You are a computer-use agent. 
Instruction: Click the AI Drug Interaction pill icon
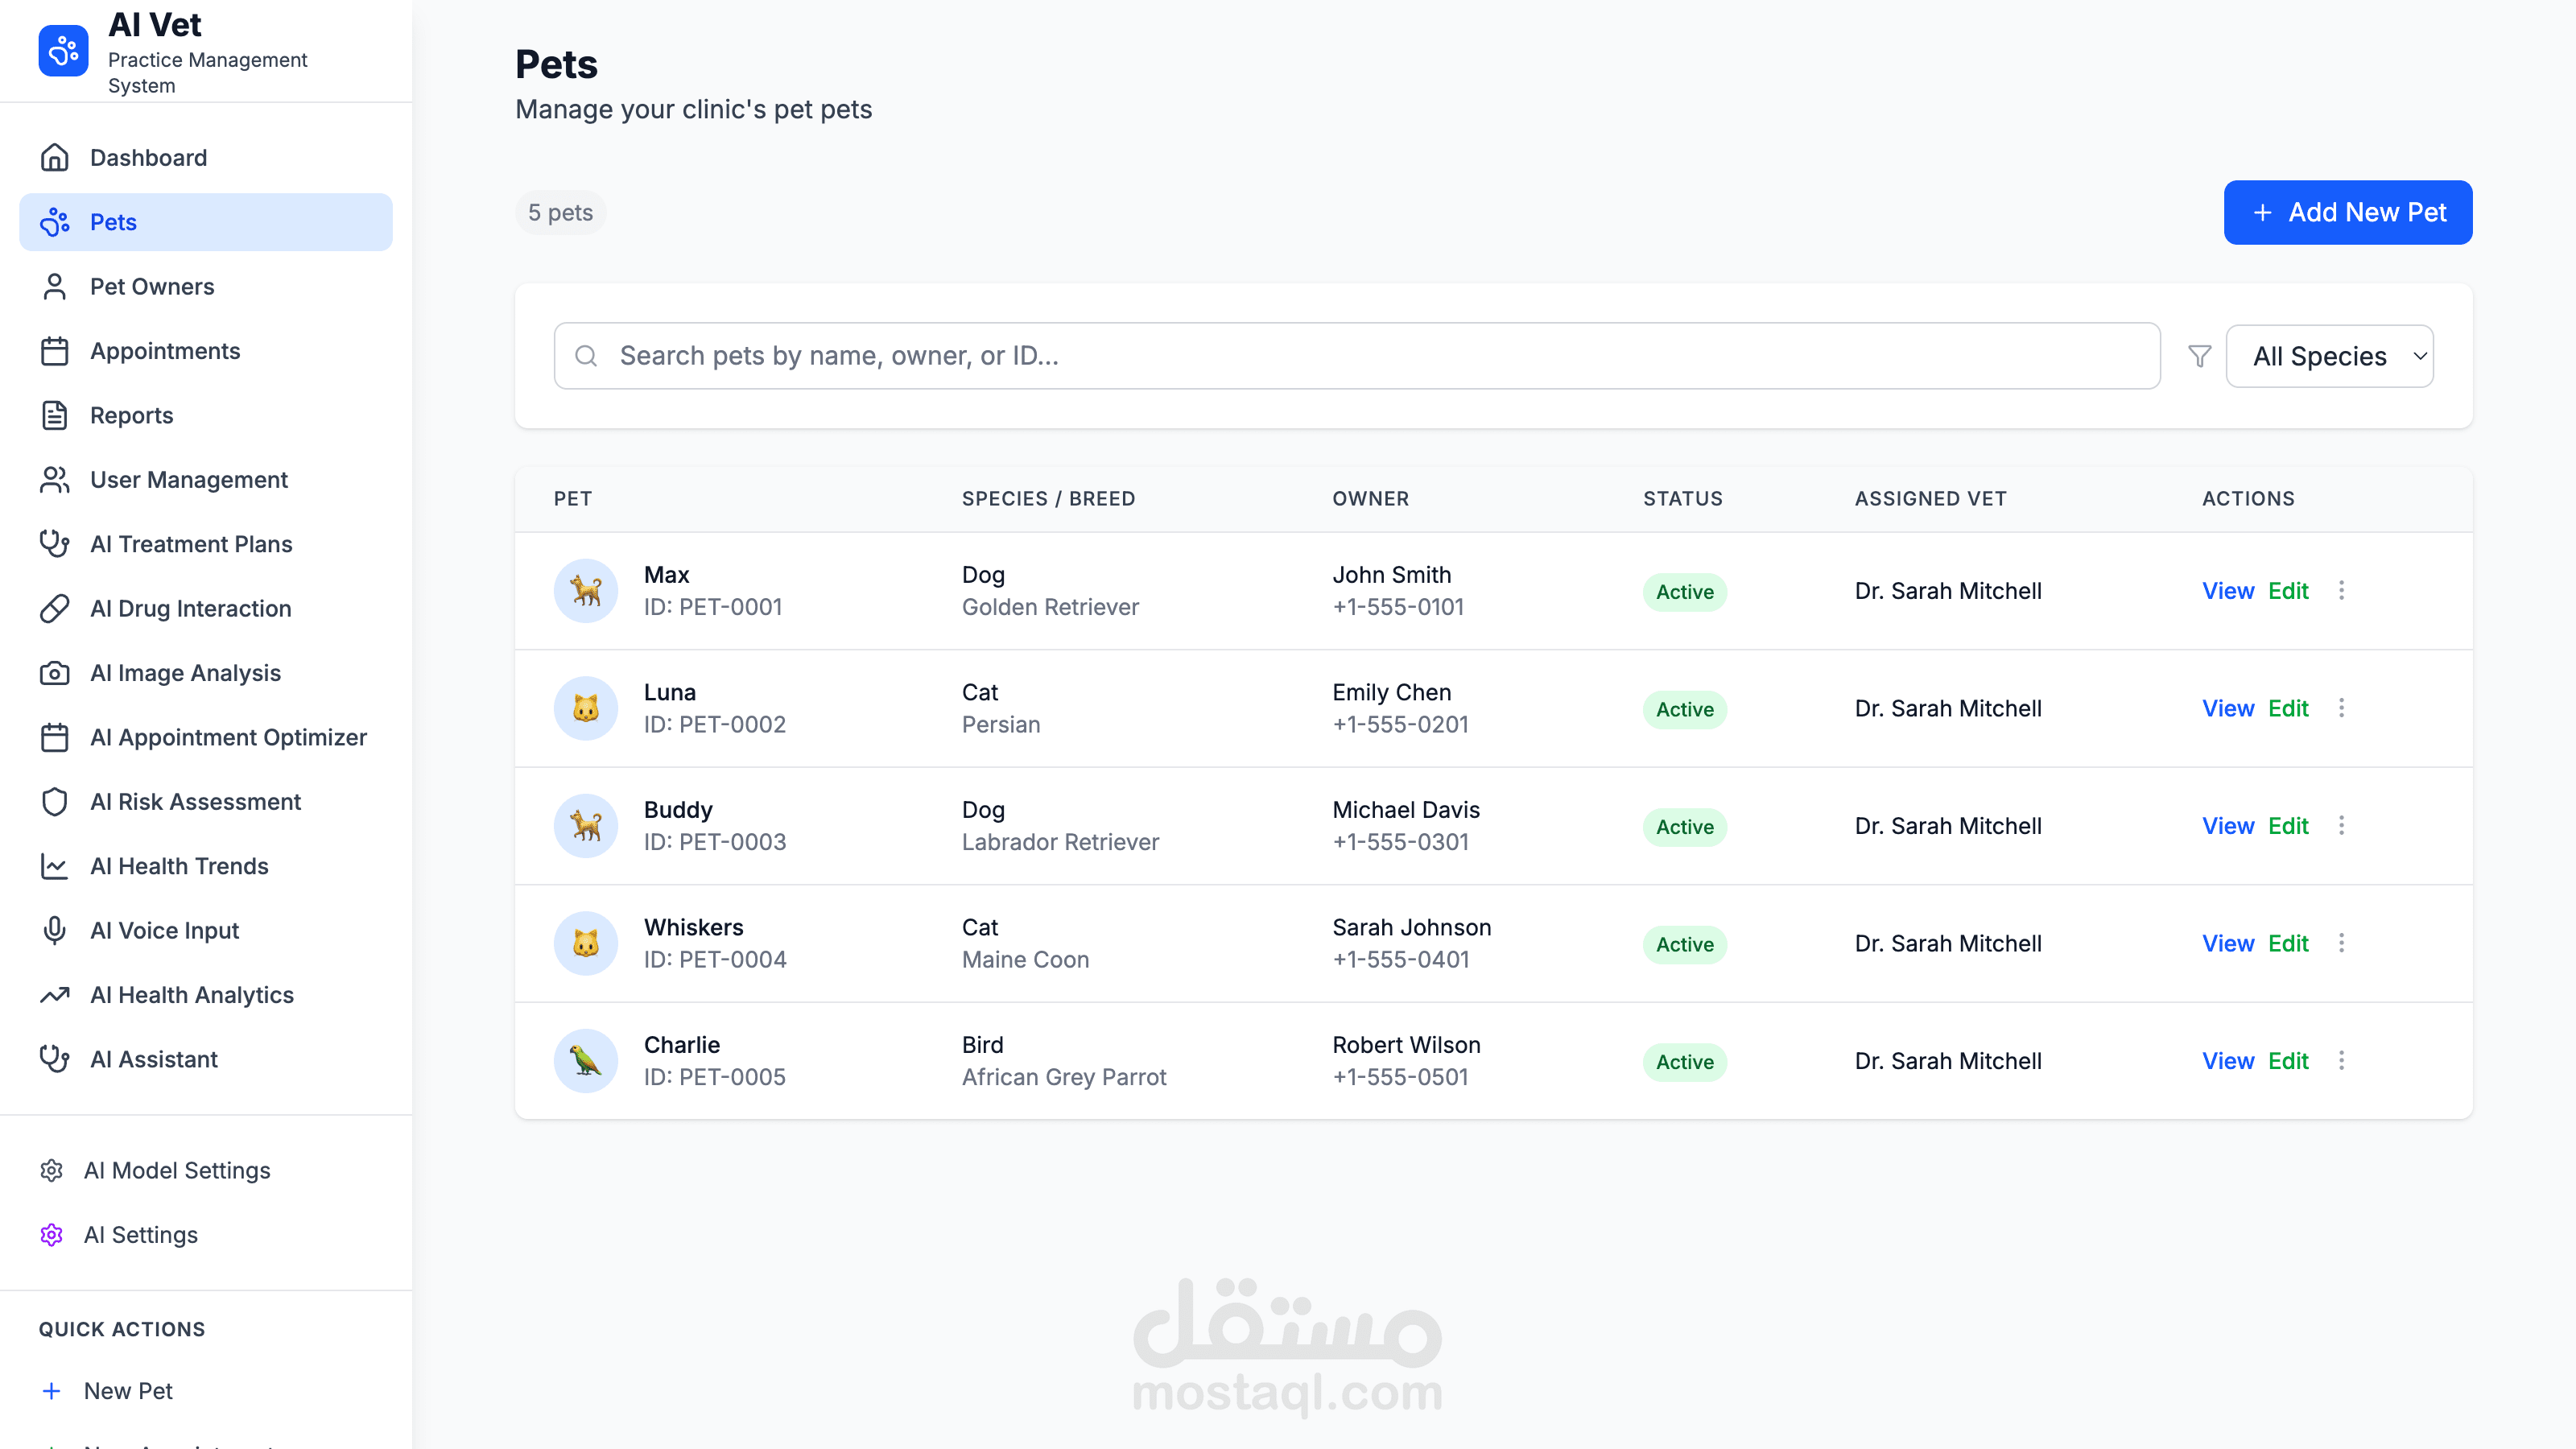coord(54,608)
